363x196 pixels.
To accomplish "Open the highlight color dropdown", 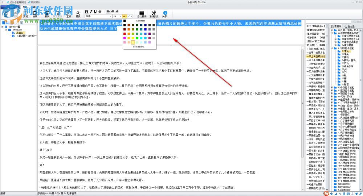I will coord(131,16).
